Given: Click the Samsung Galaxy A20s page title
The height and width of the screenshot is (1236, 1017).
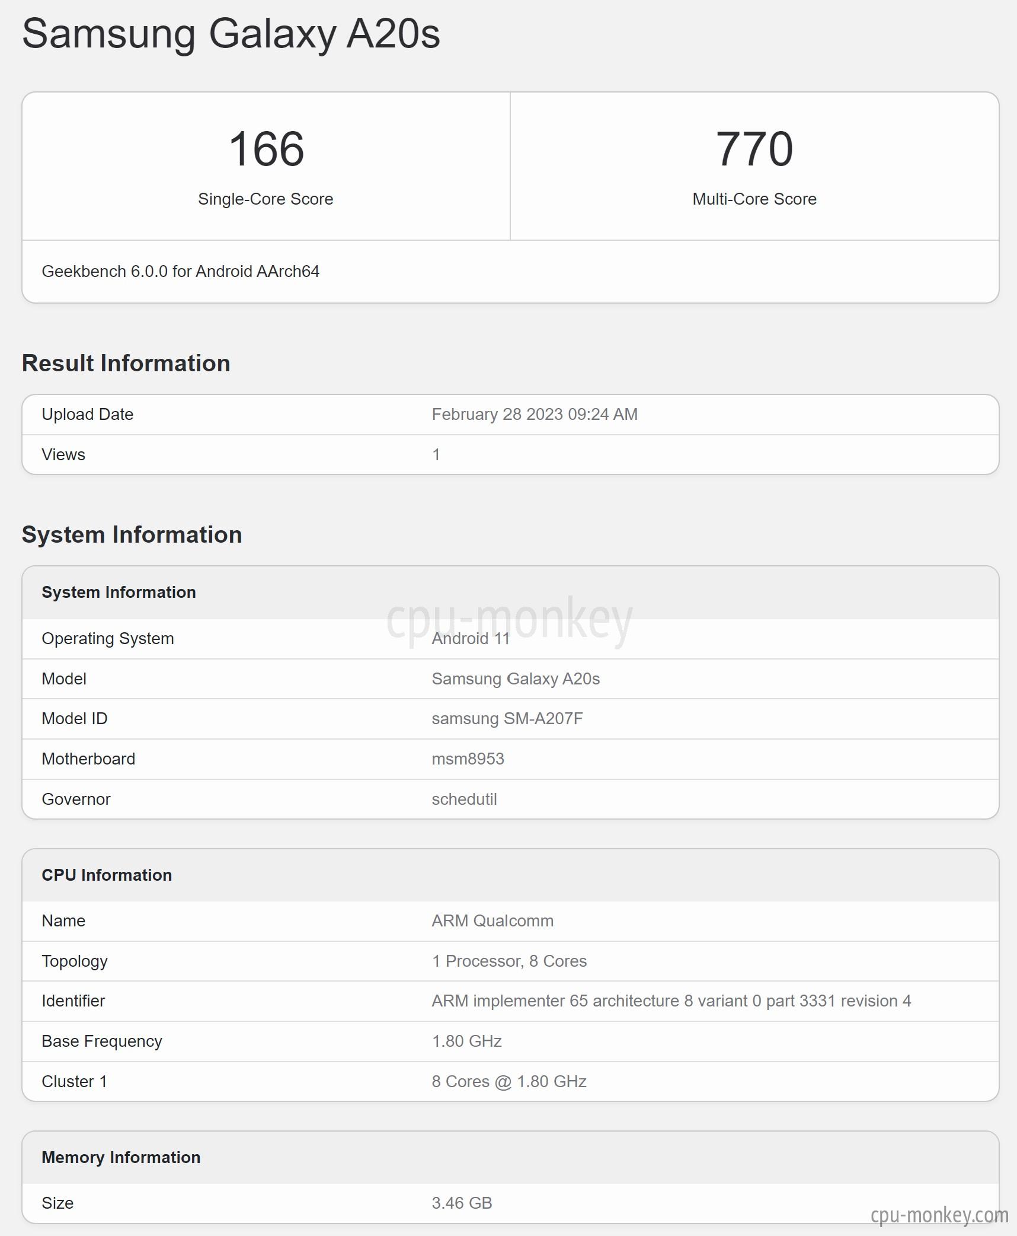Looking at the screenshot, I should point(231,34).
